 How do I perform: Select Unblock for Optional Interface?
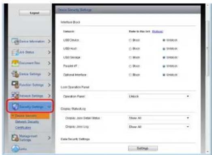point(164,75)
